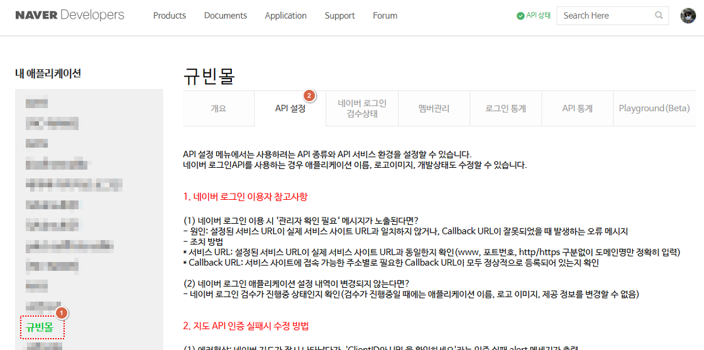Click the API 상태 link
704x350 pixels.
pyautogui.click(x=538, y=16)
